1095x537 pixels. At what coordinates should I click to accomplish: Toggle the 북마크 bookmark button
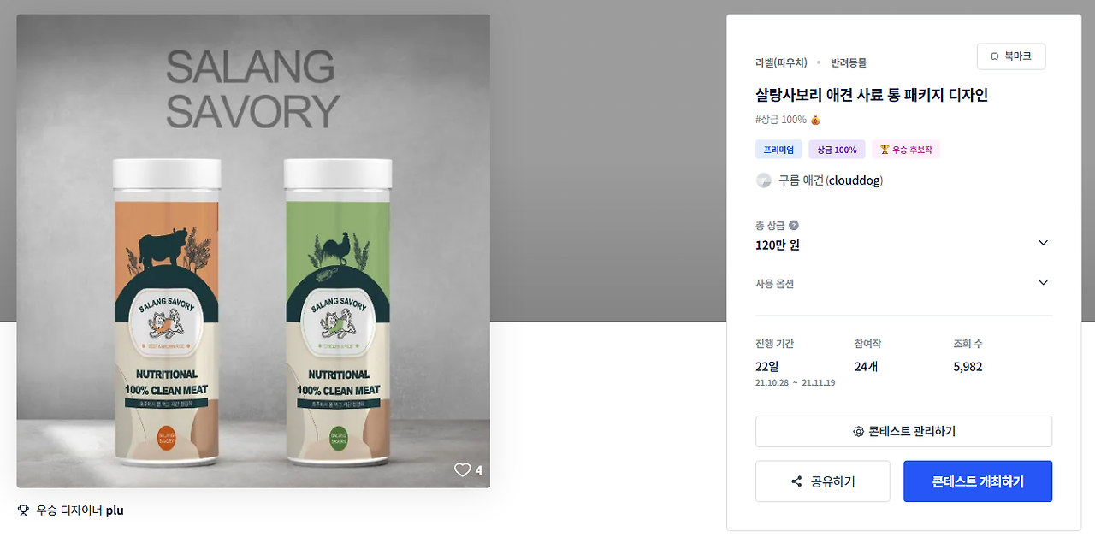pyautogui.click(x=1011, y=56)
